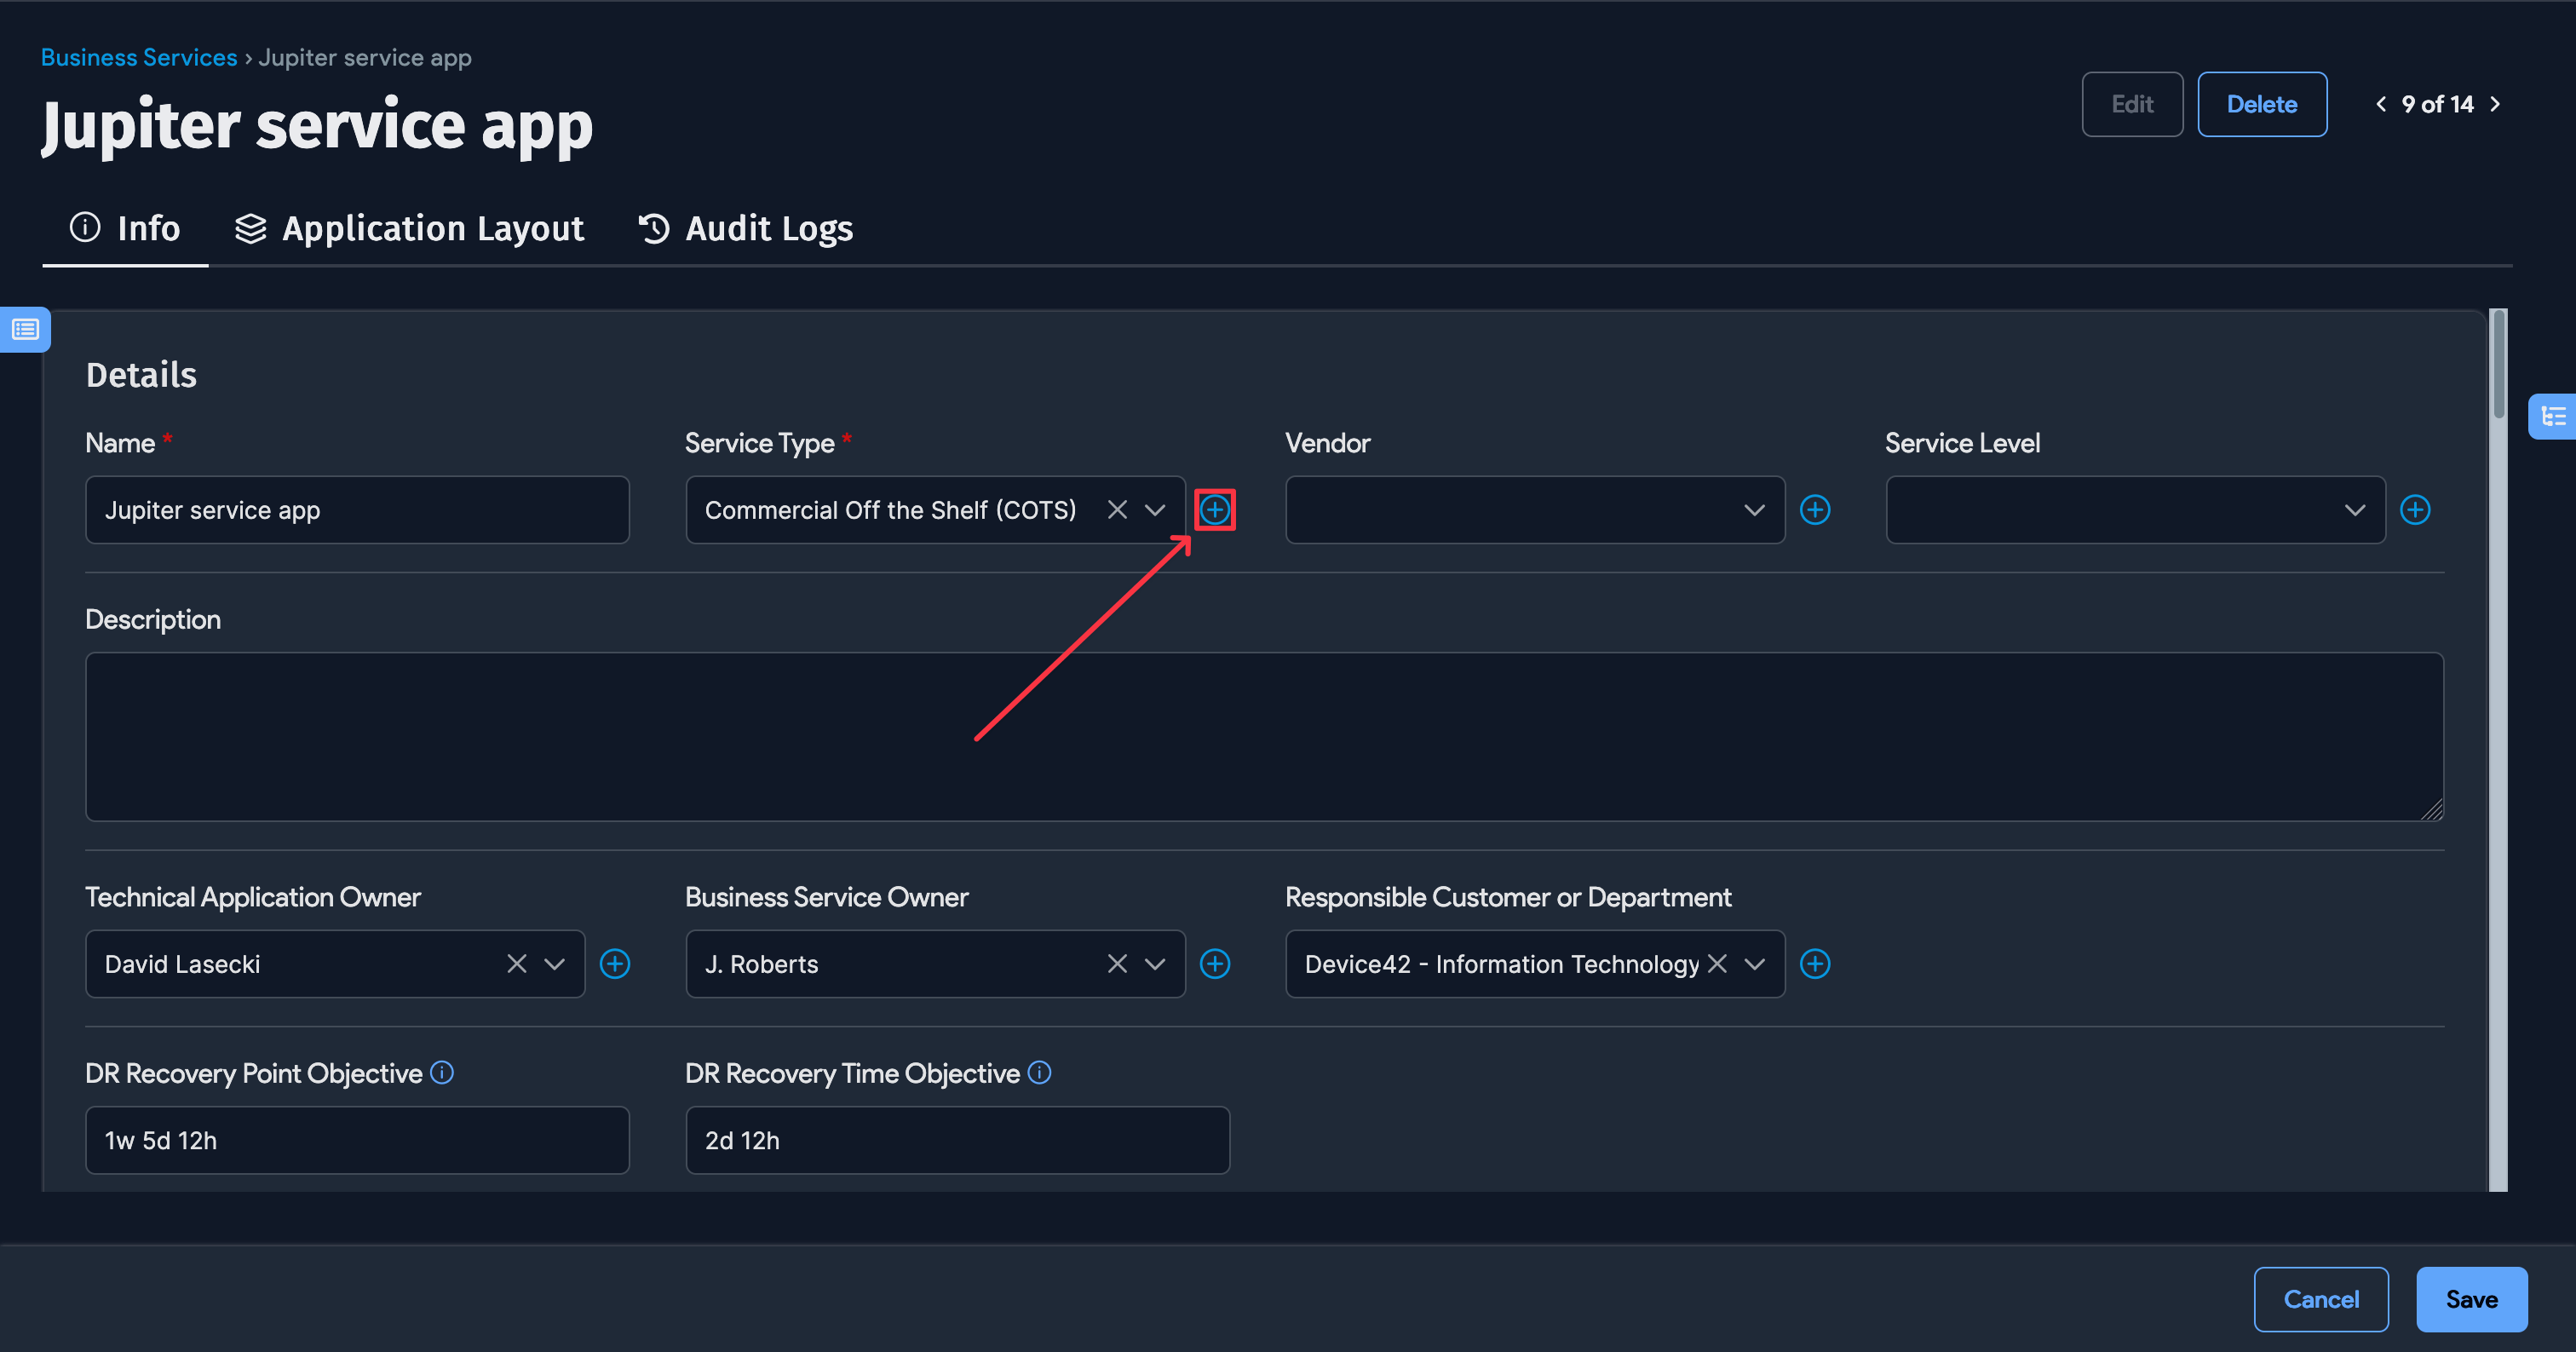Add new Responsible Customer or Department icon
Screen dimensions: 2576x1352
(x=1814, y=964)
